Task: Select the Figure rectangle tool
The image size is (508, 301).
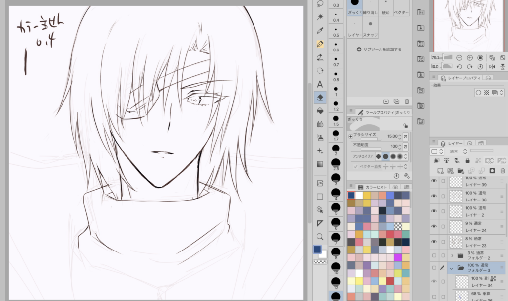Action: pyautogui.click(x=320, y=197)
